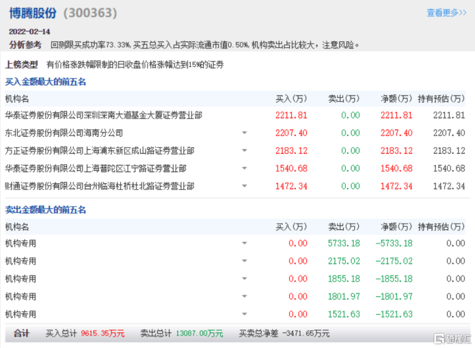Expand the 财通证券台州临海杜桥 row dropdown arrow
The width and height of the screenshot is (475, 348).
(245, 186)
